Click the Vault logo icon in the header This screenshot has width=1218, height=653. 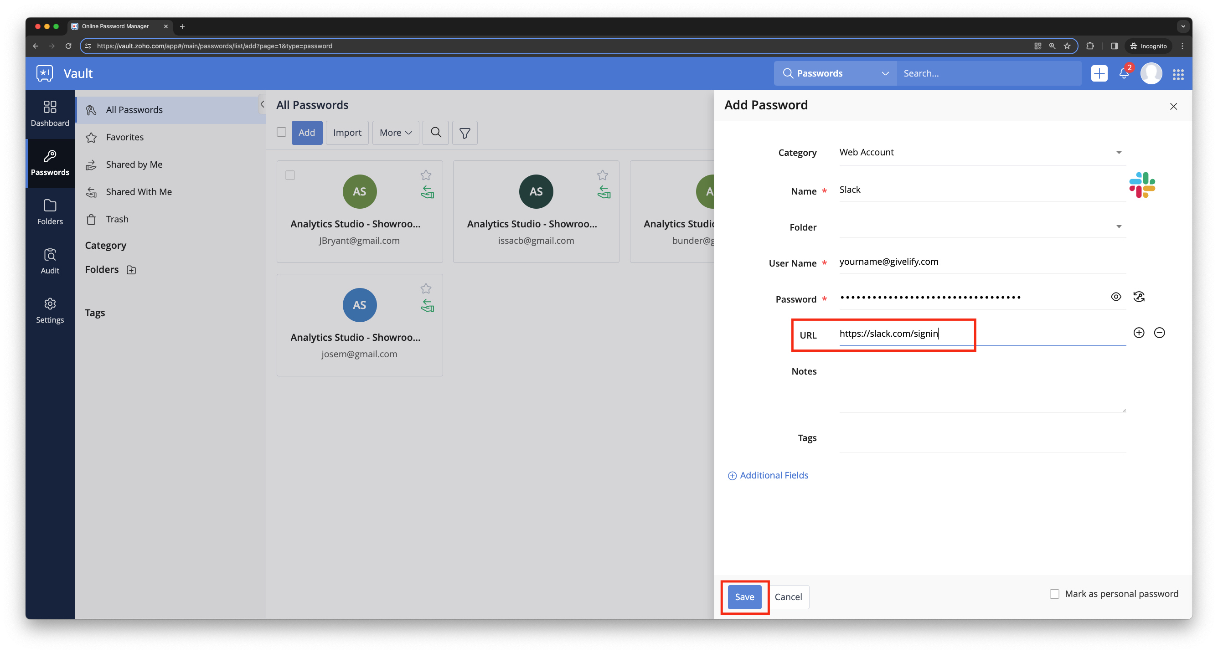point(45,73)
